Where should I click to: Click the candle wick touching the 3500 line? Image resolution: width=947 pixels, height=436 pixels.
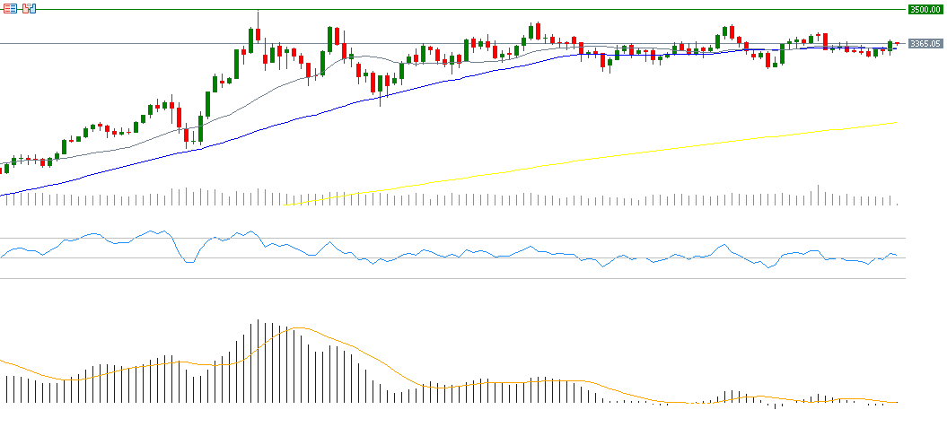pyautogui.click(x=258, y=18)
